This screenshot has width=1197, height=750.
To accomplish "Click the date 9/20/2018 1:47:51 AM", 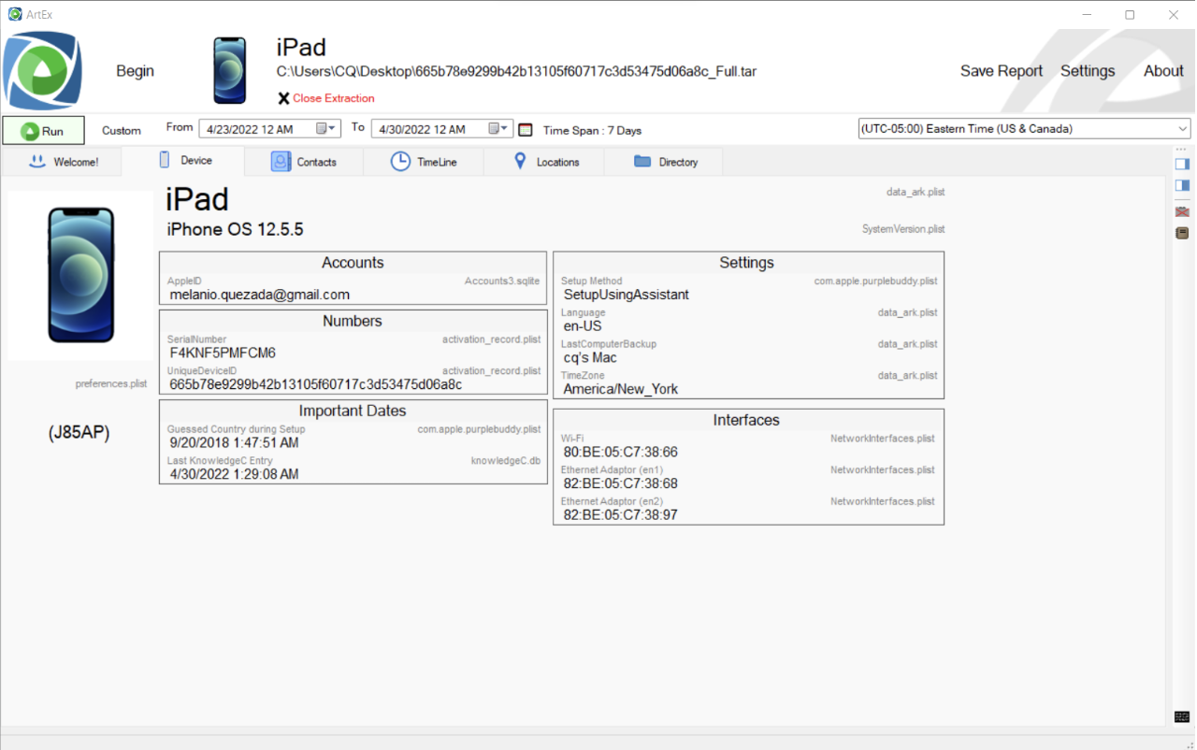I will point(234,442).
